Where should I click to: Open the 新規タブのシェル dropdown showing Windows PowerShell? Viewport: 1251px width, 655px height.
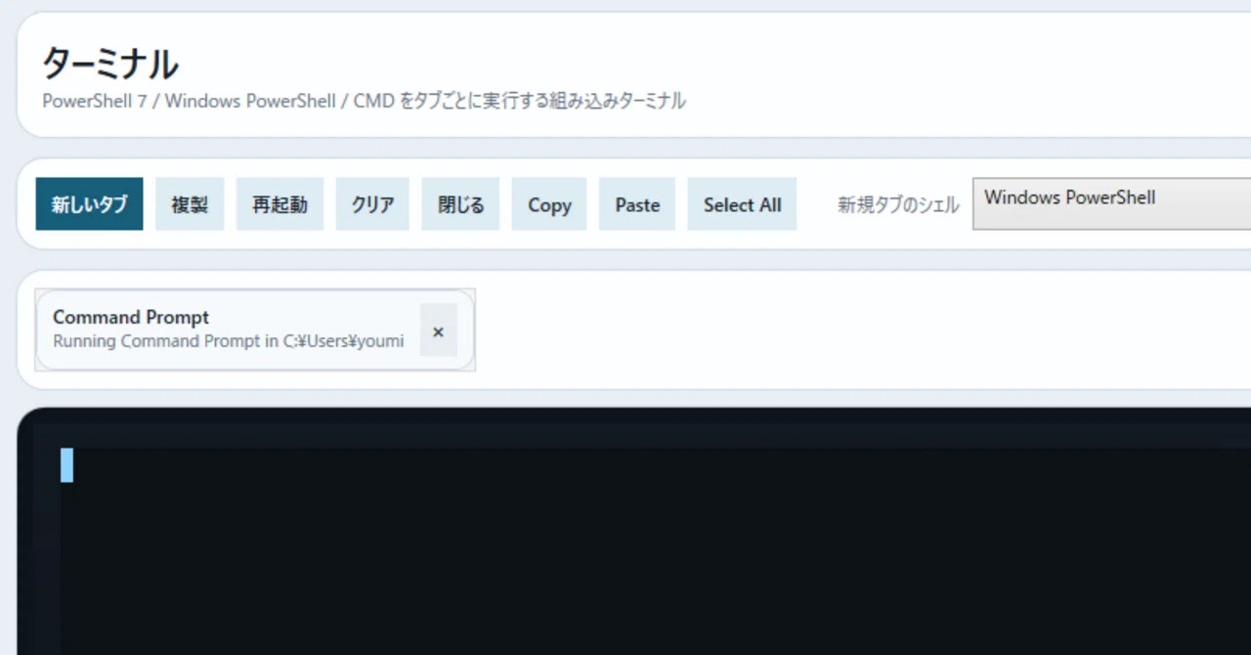point(1111,203)
